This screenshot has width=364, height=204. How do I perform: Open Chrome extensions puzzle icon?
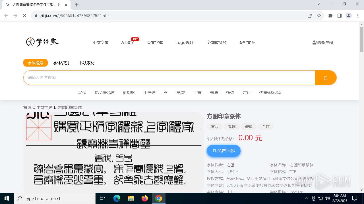tap(330, 16)
